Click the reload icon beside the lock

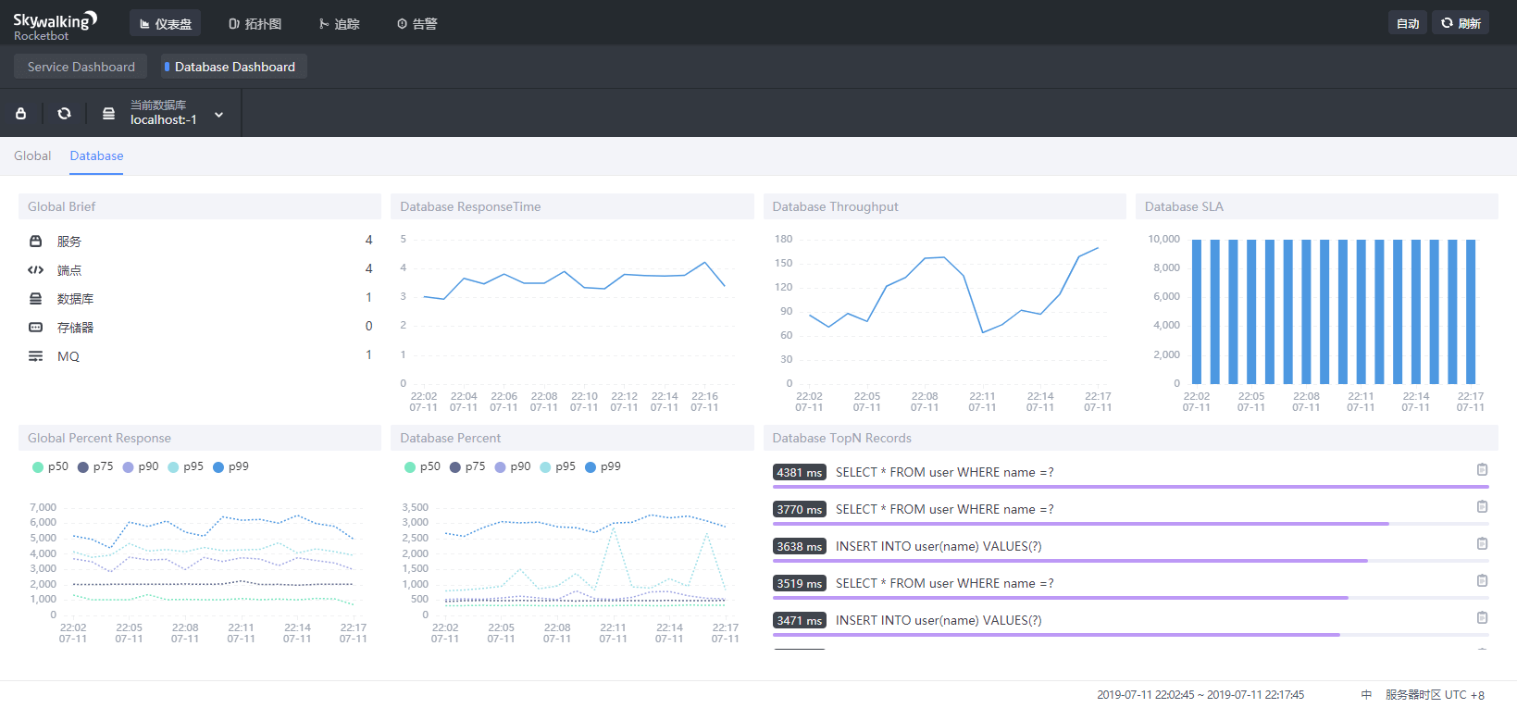pos(64,114)
